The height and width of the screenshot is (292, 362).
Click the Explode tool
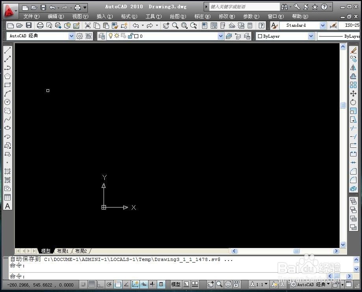point(353,189)
